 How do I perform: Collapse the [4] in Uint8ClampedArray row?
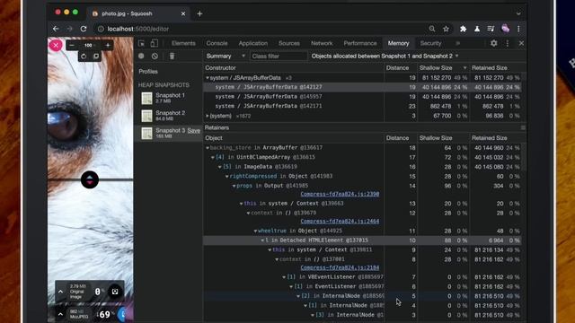[x=213, y=157]
